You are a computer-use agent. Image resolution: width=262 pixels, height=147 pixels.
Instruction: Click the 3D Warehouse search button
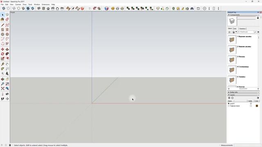point(255,32)
